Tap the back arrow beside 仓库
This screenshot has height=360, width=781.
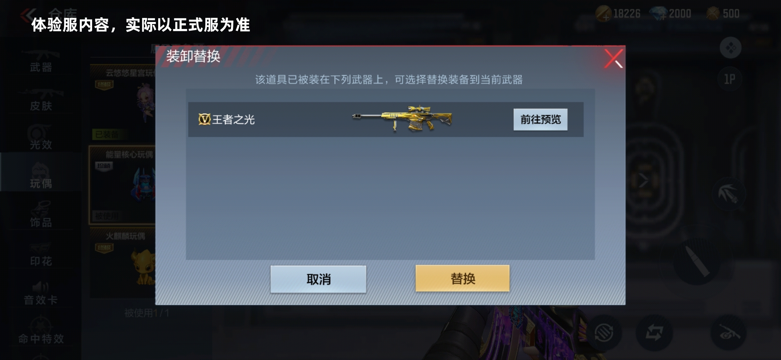coord(28,15)
